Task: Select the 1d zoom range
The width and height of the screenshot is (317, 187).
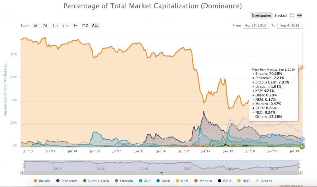Action: point(35,25)
